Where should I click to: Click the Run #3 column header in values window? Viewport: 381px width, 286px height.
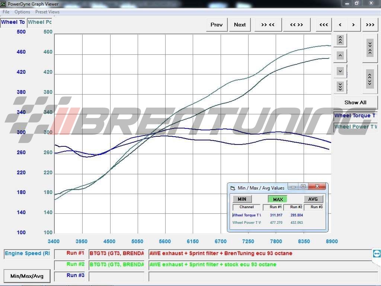pos(314,207)
